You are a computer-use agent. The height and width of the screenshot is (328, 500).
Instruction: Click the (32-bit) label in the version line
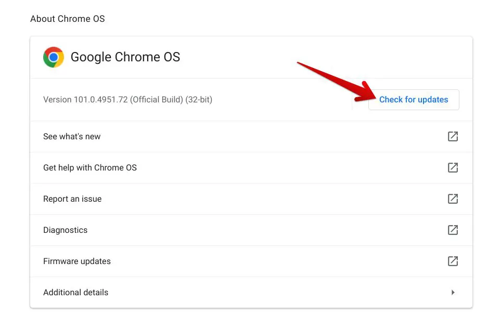199,100
